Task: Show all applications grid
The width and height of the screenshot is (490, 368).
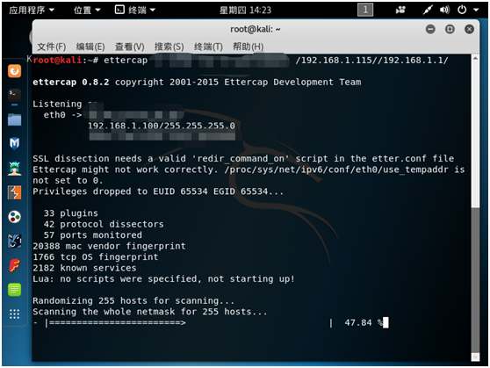Action: (x=14, y=314)
